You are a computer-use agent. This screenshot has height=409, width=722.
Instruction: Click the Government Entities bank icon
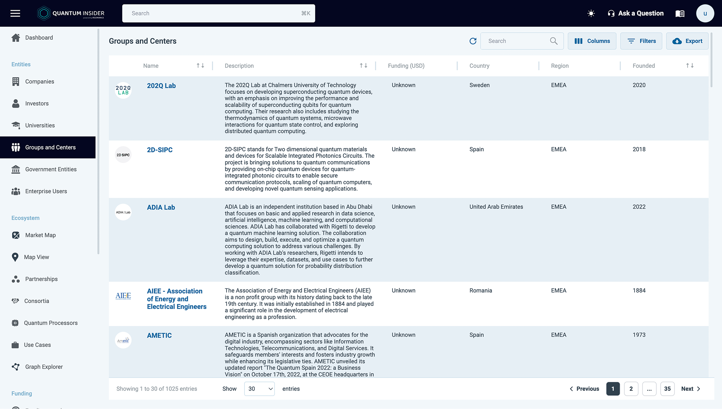pos(16,169)
